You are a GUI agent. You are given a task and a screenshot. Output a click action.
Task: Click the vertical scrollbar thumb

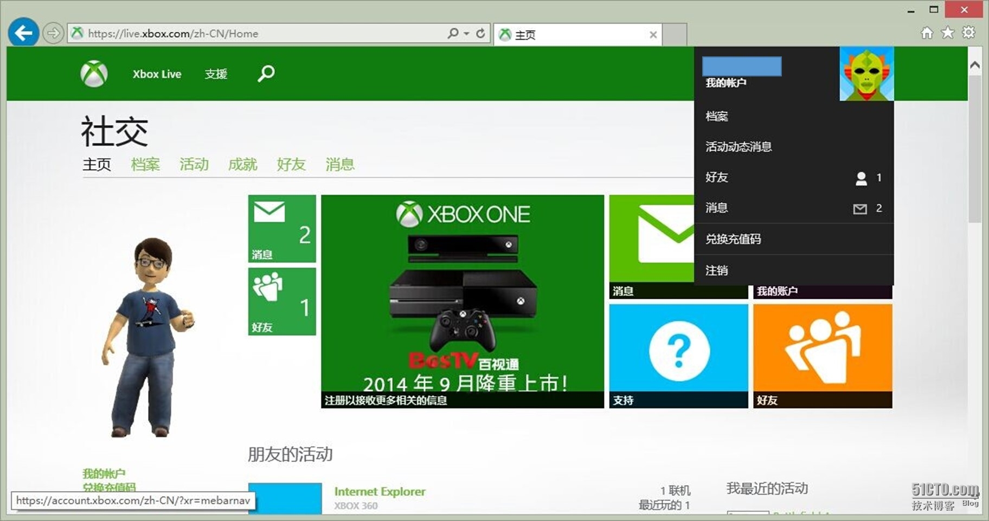coord(974,149)
